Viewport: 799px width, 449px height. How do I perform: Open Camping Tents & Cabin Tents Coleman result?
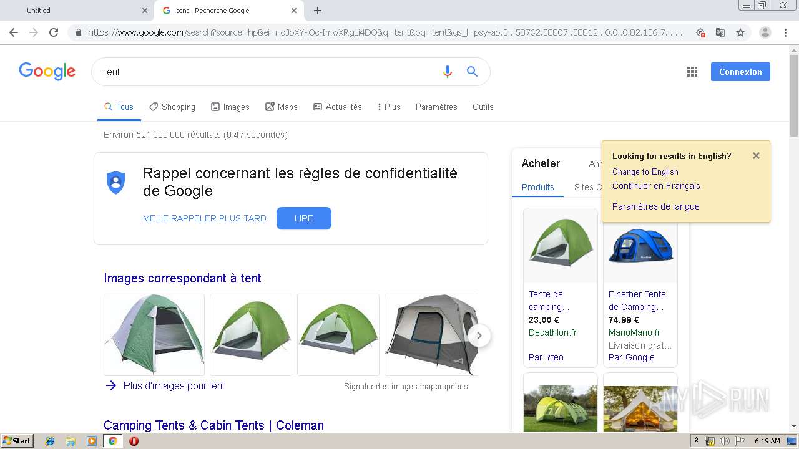tap(213, 425)
